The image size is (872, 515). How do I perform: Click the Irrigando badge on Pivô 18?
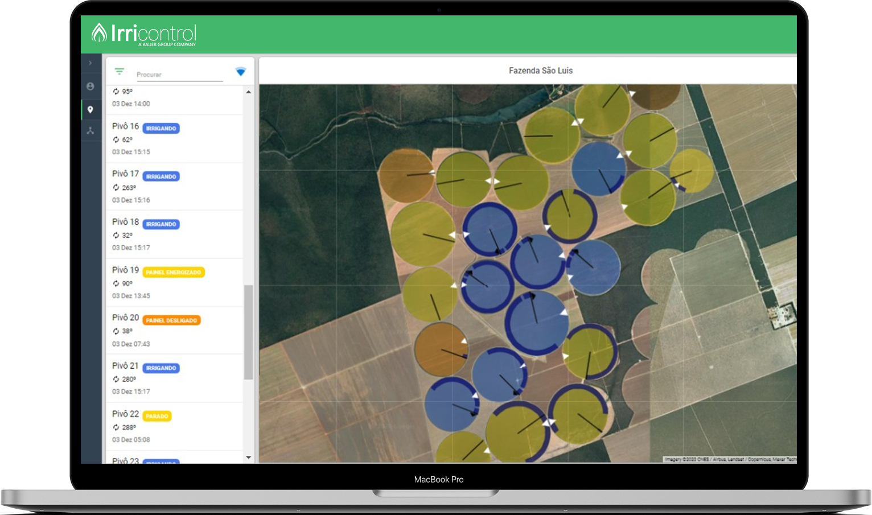click(161, 224)
